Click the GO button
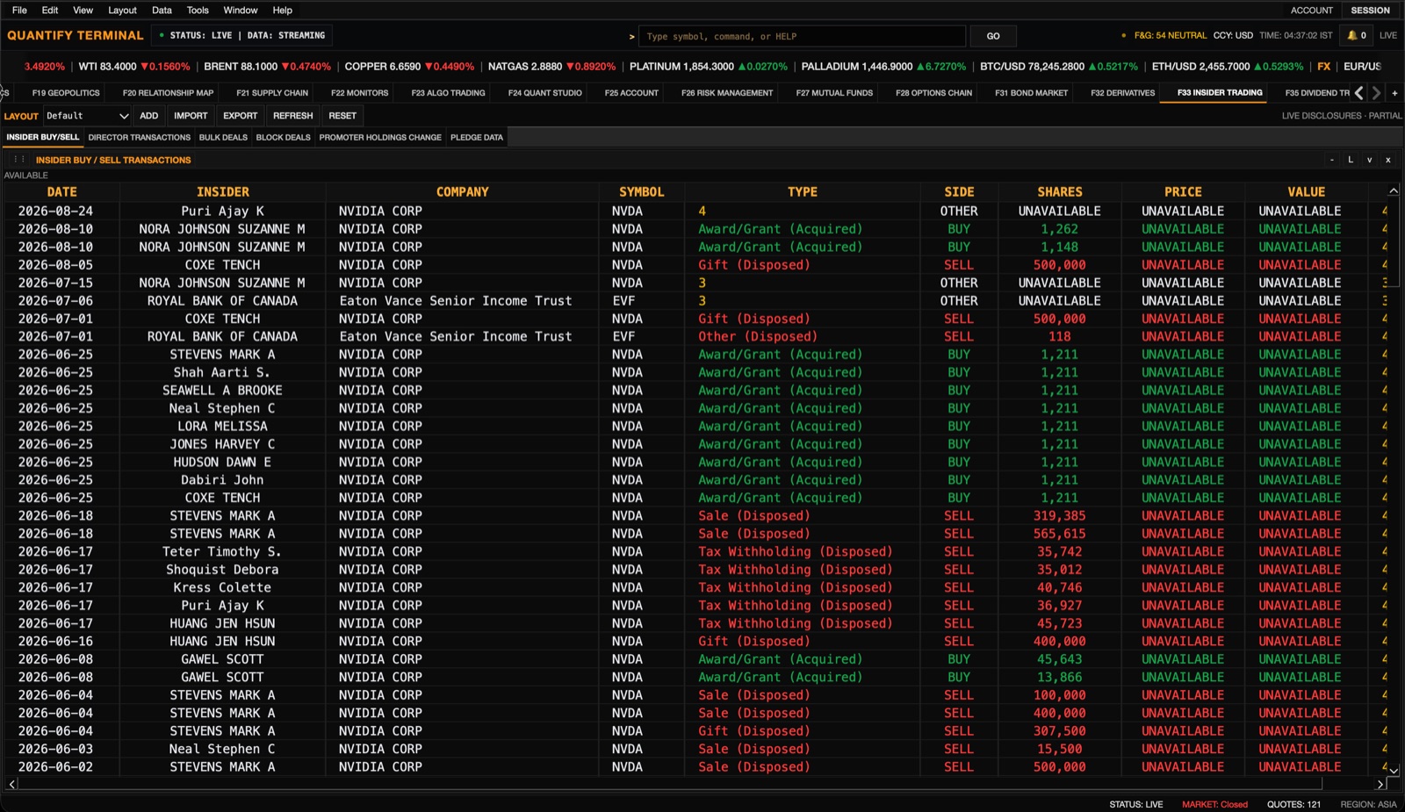 (993, 36)
